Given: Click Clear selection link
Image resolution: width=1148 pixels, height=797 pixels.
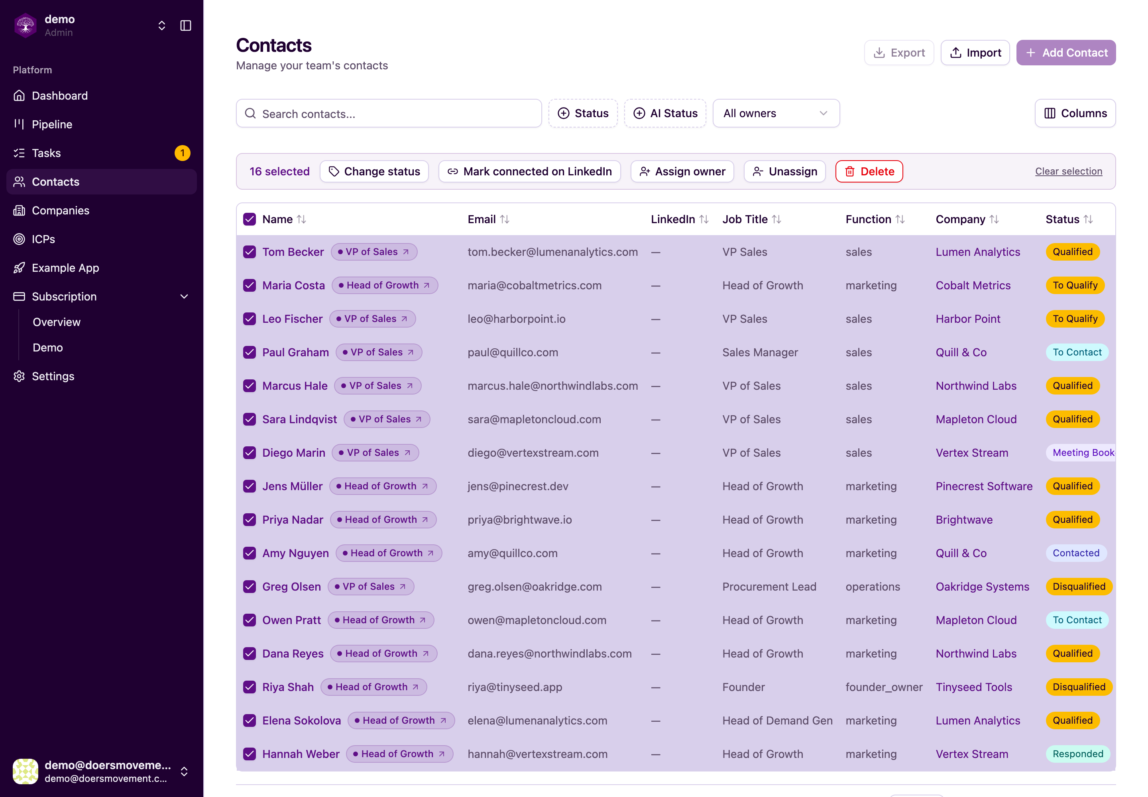Looking at the screenshot, I should coord(1069,171).
